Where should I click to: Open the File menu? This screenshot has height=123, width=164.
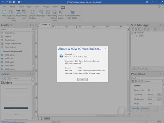tap(4, 7)
